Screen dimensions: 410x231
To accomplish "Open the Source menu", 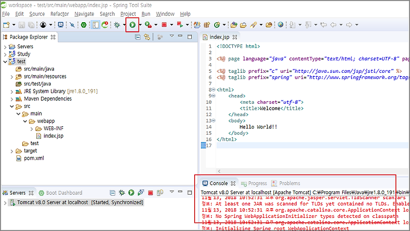I will pyautogui.click(x=37, y=14).
